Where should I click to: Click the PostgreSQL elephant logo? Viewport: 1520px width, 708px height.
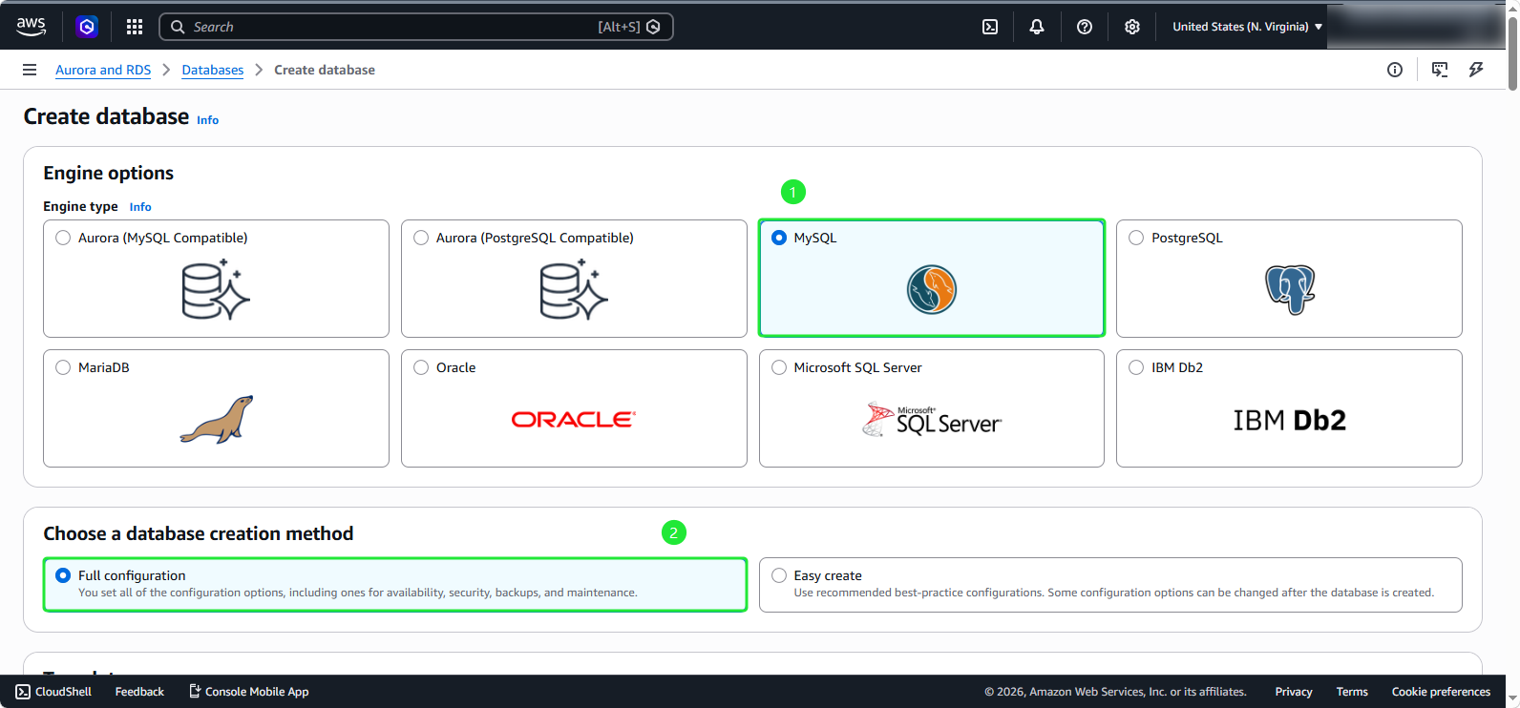click(1290, 290)
